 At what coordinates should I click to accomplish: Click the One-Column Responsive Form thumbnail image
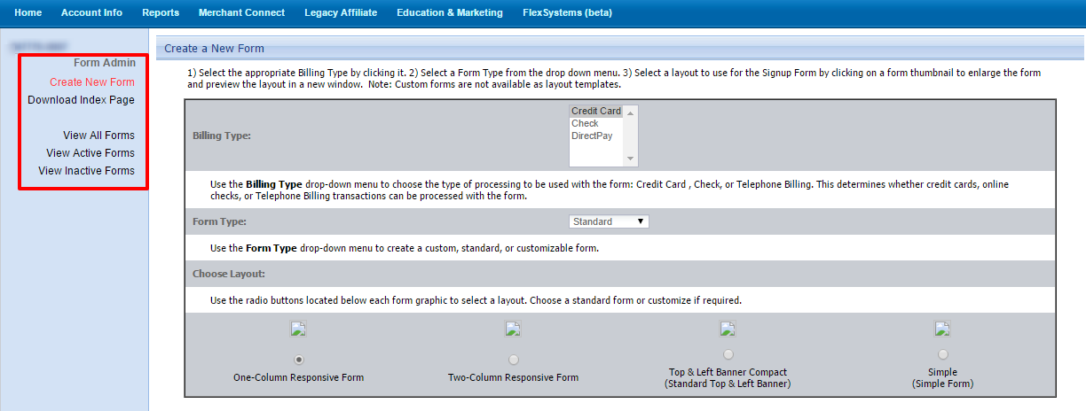tap(299, 330)
